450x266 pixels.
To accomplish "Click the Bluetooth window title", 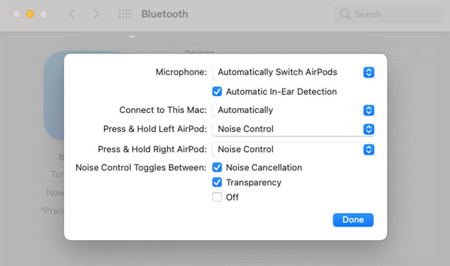I will (165, 14).
